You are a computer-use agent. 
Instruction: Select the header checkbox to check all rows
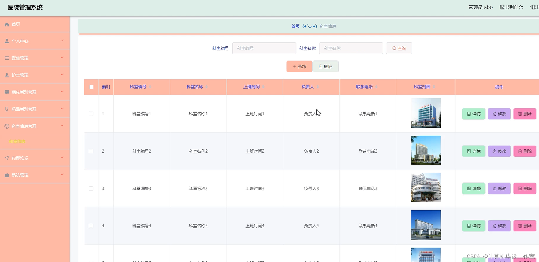(91, 87)
